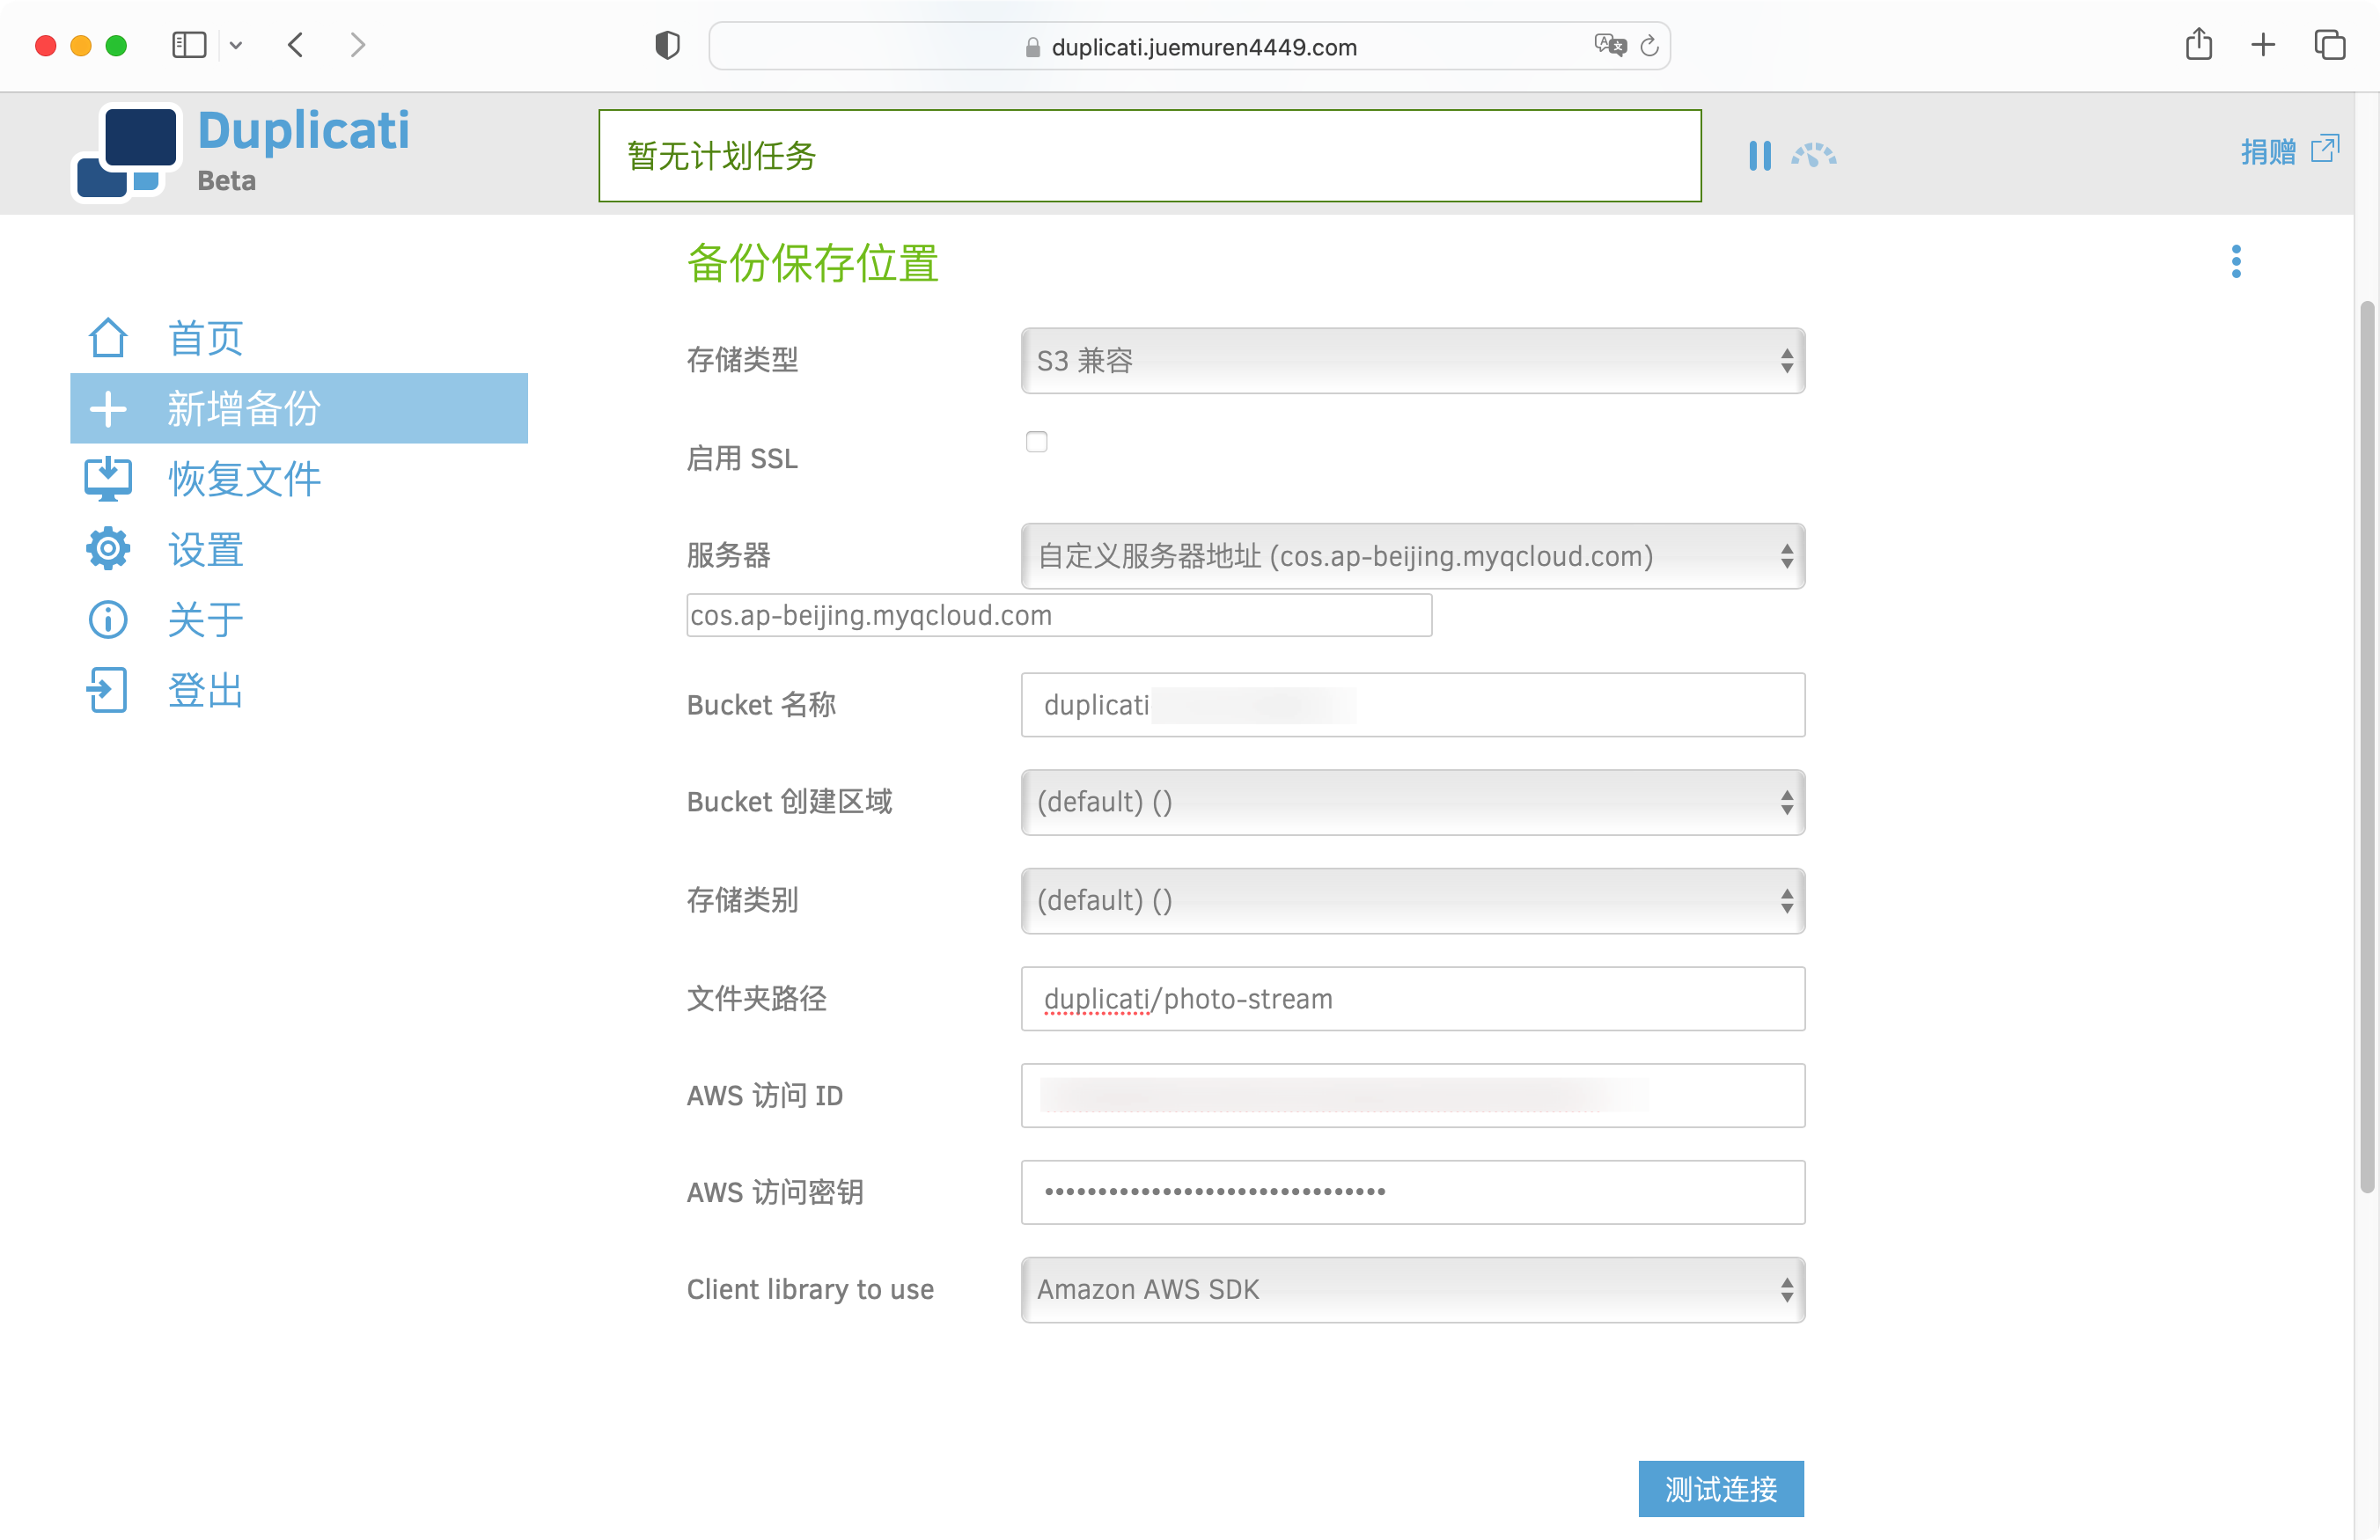Click the 捐赠 donate link
This screenshot has width=2380, height=1540.
[2268, 152]
